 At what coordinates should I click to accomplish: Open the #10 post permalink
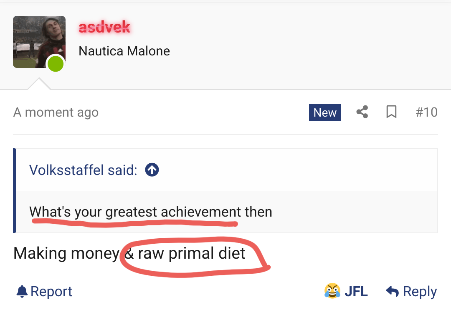426,112
